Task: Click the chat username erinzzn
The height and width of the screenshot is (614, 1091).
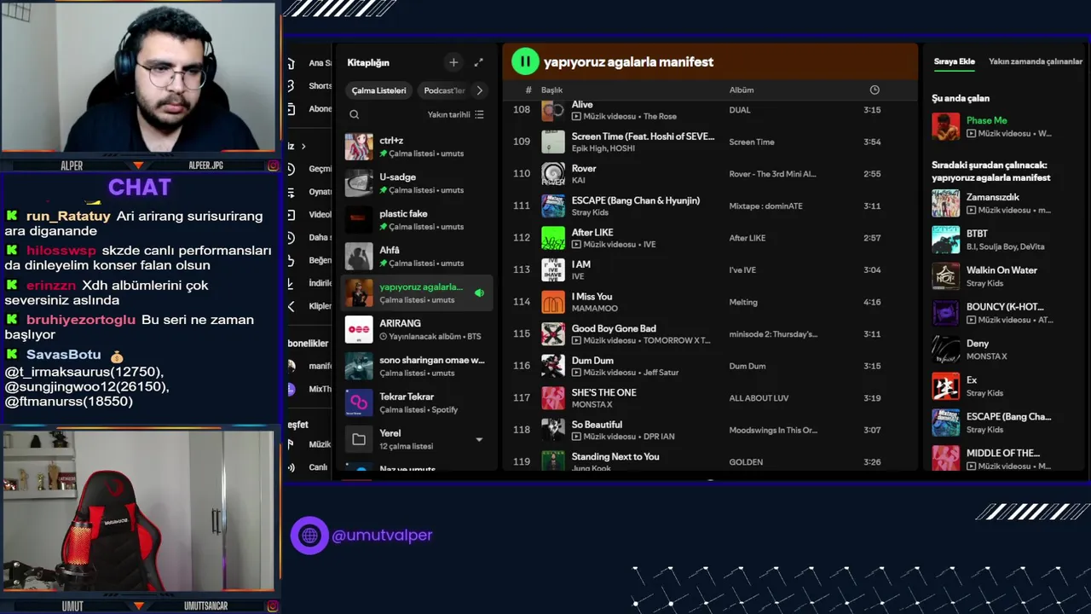Action: coord(50,286)
